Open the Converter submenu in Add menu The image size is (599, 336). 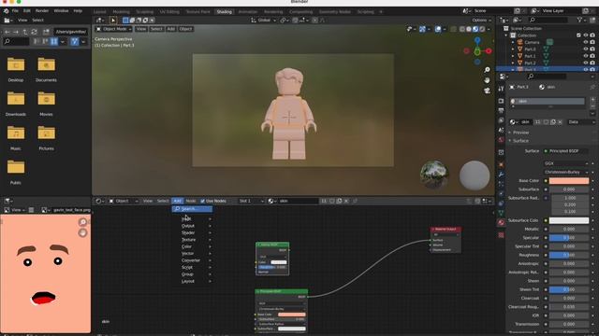pyautogui.click(x=197, y=260)
